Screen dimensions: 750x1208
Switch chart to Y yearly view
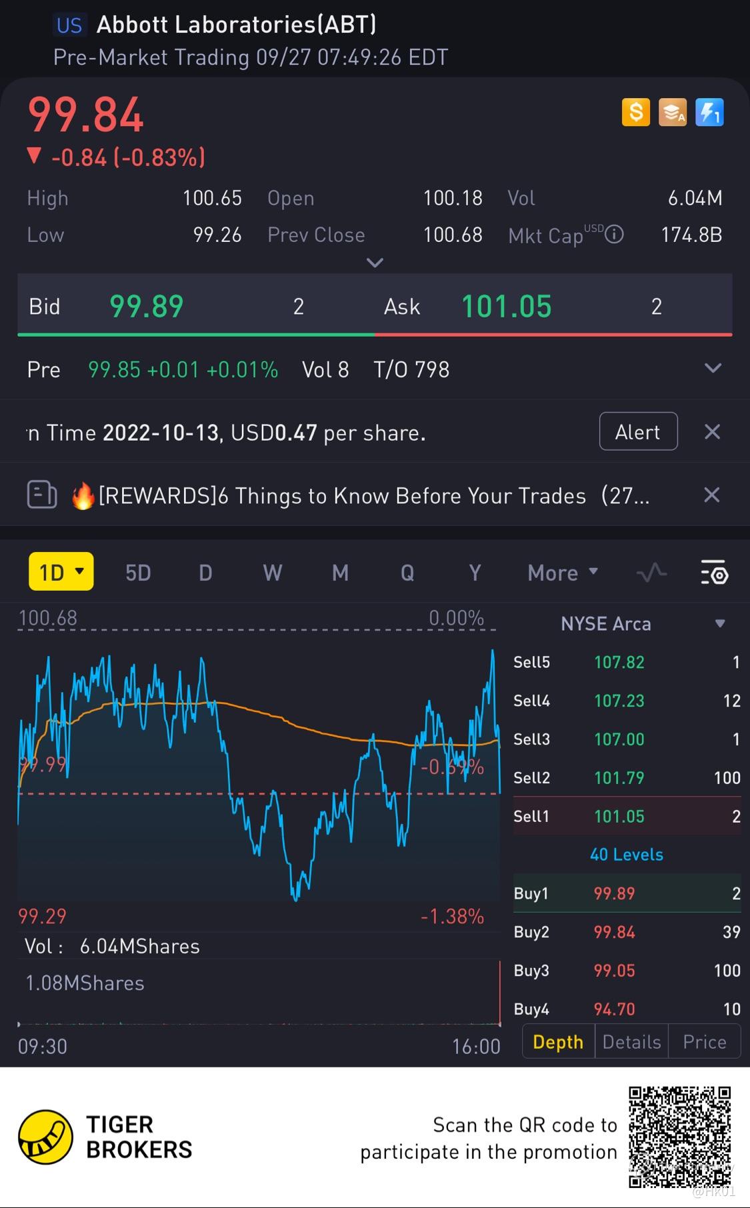pos(475,573)
